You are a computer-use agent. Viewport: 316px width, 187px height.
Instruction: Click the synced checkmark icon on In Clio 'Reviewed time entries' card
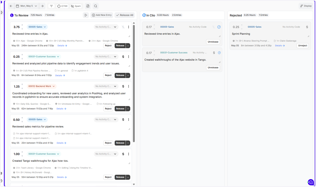[219, 27]
